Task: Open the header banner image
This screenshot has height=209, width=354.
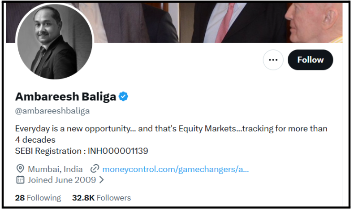Action: coord(217,22)
